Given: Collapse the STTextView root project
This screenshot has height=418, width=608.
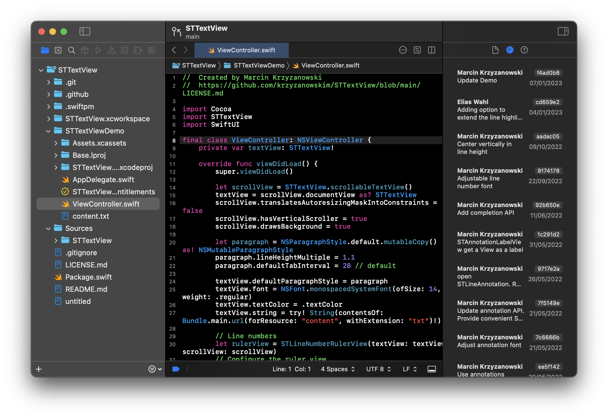Looking at the screenshot, I should pyautogui.click(x=41, y=70).
